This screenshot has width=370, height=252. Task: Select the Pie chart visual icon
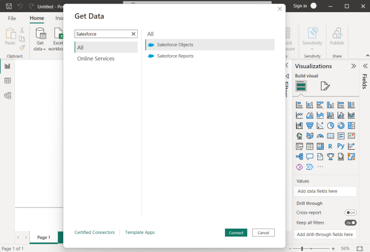point(331,126)
